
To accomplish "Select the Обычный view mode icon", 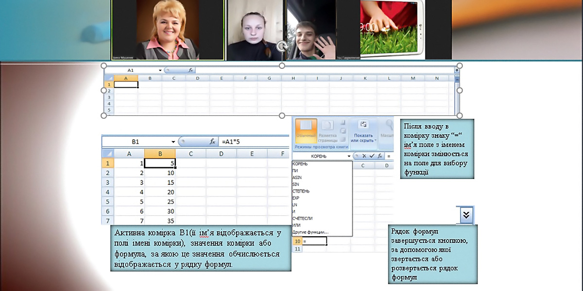I will 306,130.
